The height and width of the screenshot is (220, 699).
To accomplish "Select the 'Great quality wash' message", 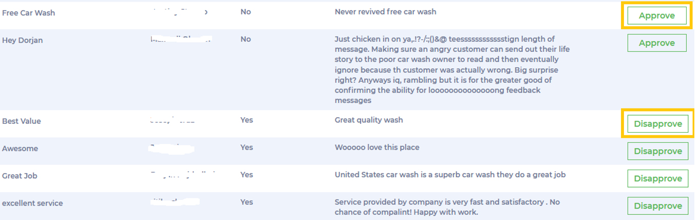I will [x=369, y=120].
